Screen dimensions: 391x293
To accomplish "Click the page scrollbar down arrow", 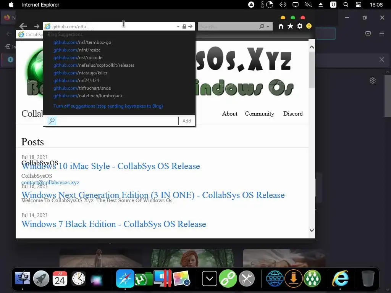I will point(312,230).
